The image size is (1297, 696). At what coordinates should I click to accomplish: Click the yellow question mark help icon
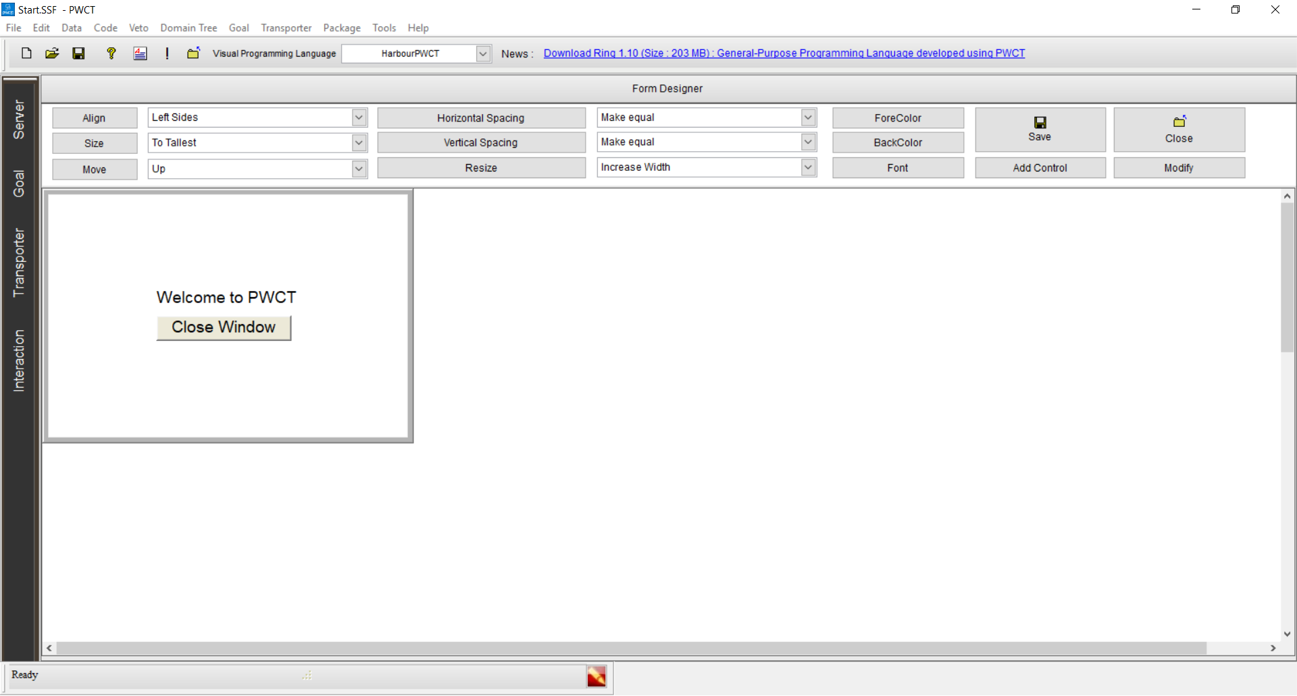tap(111, 53)
